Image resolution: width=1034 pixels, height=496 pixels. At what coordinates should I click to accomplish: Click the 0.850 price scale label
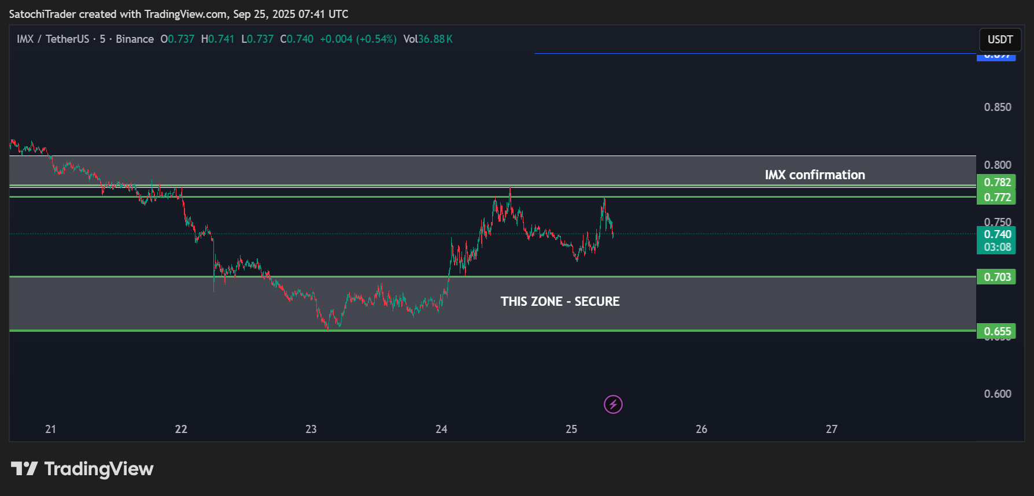point(998,107)
